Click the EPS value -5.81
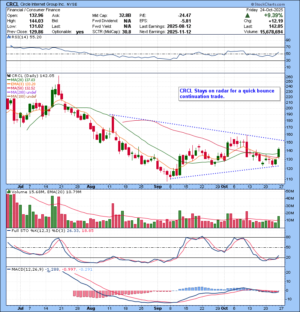 [x=186, y=21]
